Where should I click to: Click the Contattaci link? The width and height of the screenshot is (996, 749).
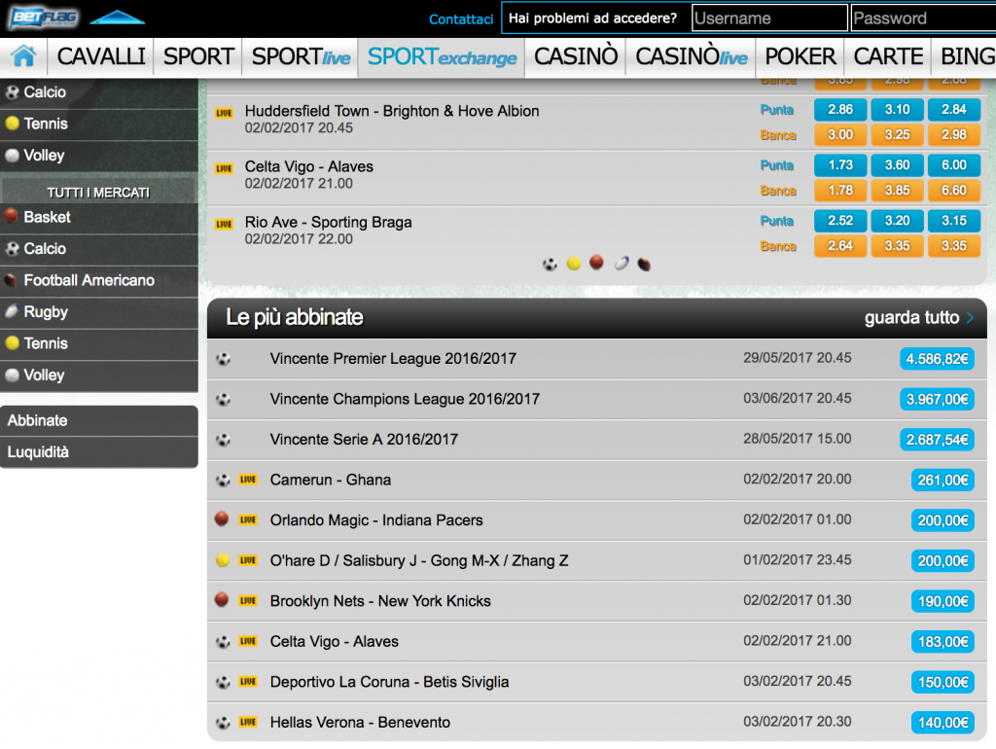pos(461,19)
